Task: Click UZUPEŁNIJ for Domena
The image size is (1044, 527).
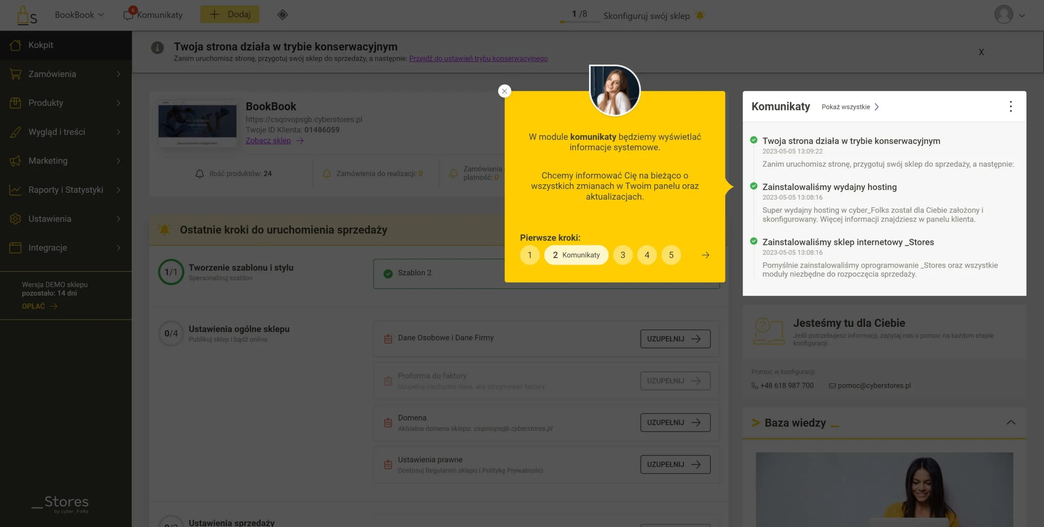Action: pyautogui.click(x=675, y=422)
